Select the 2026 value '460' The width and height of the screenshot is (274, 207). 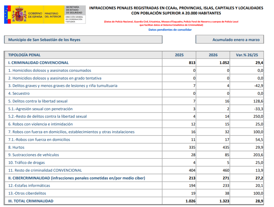coord(226,170)
